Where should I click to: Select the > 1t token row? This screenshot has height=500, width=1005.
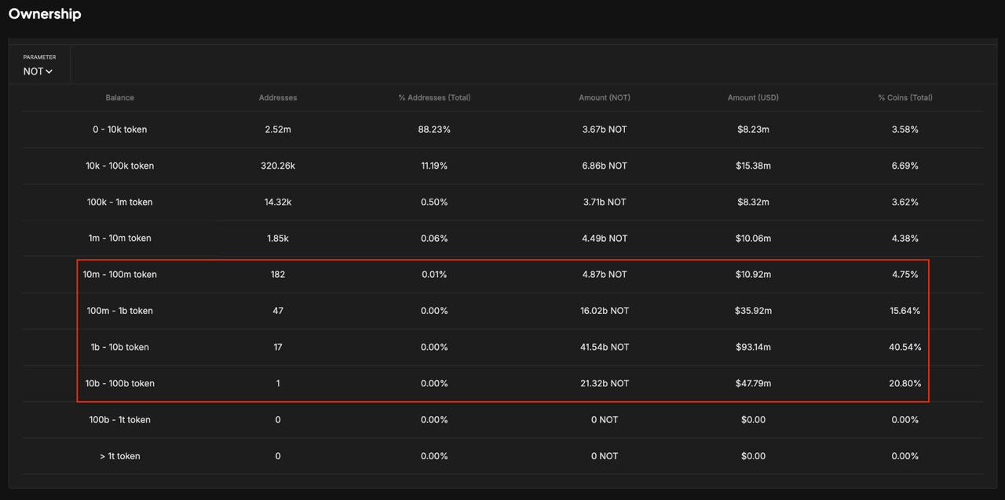click(x=120, y=456)
